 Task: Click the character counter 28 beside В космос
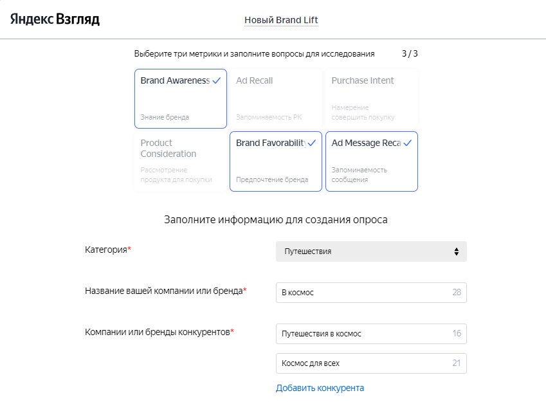pyautogui.click(x=456, y=293)
